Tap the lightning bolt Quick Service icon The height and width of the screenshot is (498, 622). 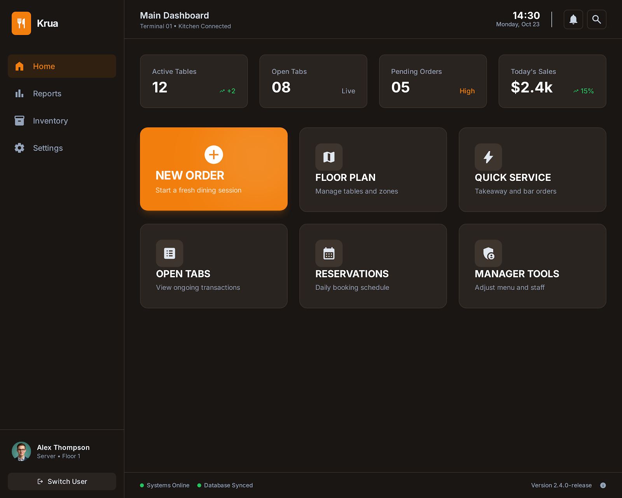pos(488,157)
